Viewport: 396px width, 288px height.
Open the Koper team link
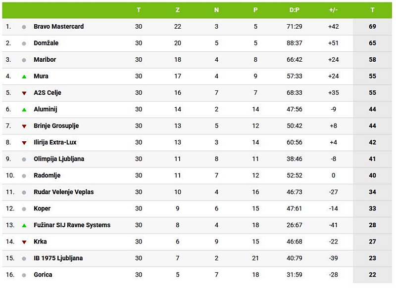(x=42, y=208)
